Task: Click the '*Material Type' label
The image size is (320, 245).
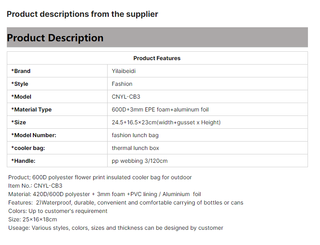Action: click(x=31, y=109)
